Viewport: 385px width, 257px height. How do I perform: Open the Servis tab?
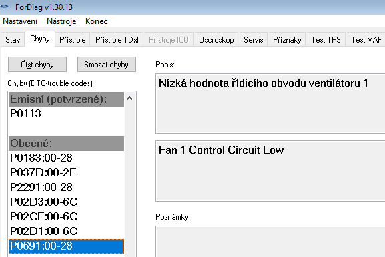click(x=254, y=39)
